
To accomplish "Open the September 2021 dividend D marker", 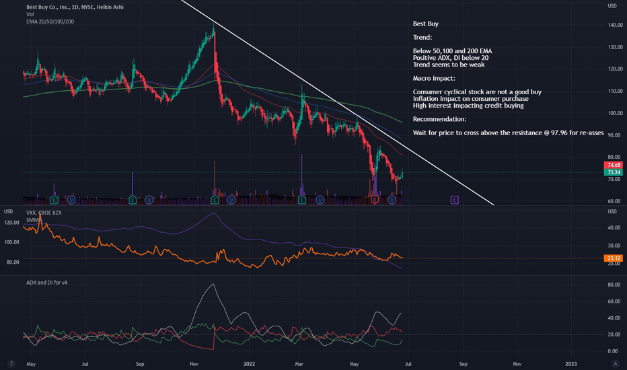I will [149, 200].
